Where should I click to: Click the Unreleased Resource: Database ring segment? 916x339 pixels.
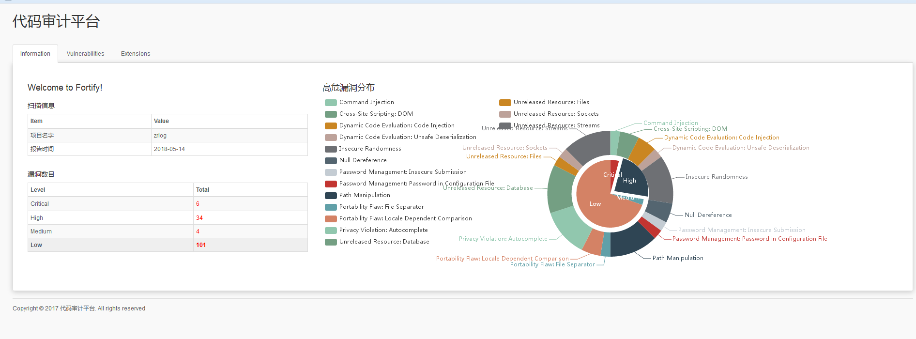tap(560, 189)
